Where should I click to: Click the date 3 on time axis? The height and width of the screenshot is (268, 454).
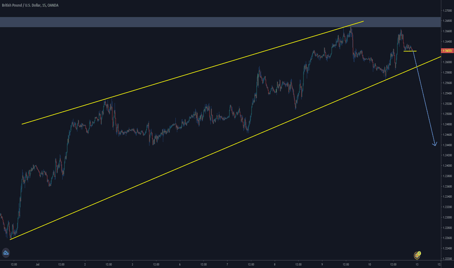[x=132, y=264]
